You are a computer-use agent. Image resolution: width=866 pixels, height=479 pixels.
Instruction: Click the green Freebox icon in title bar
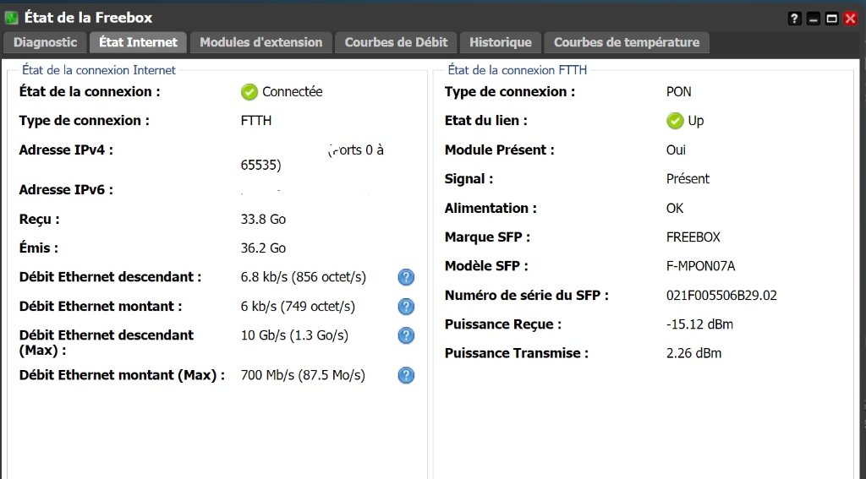(12, 18)
